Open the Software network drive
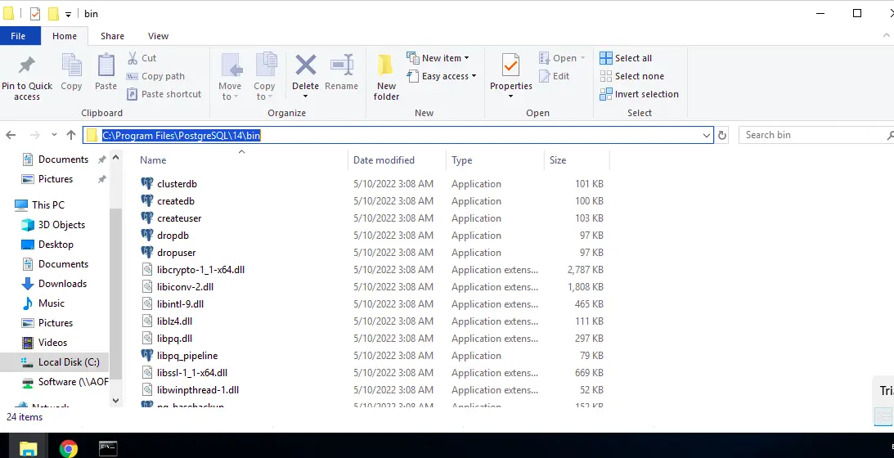The image size is (894, 458). pyautogui.click(x=65, y=382)
